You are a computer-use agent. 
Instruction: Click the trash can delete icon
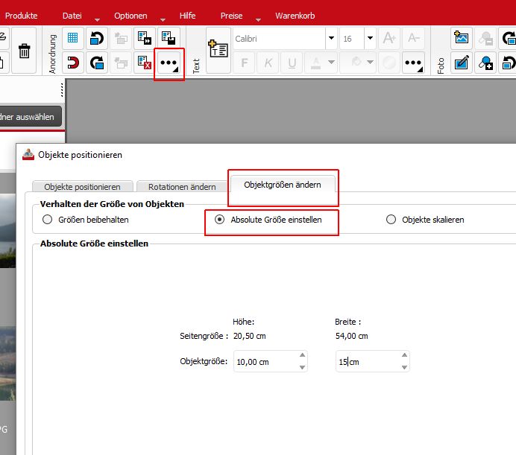tap(24, 51)
